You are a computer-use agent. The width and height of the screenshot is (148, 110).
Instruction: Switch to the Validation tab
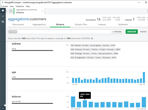pyautogui.click(x=123, y=24)
